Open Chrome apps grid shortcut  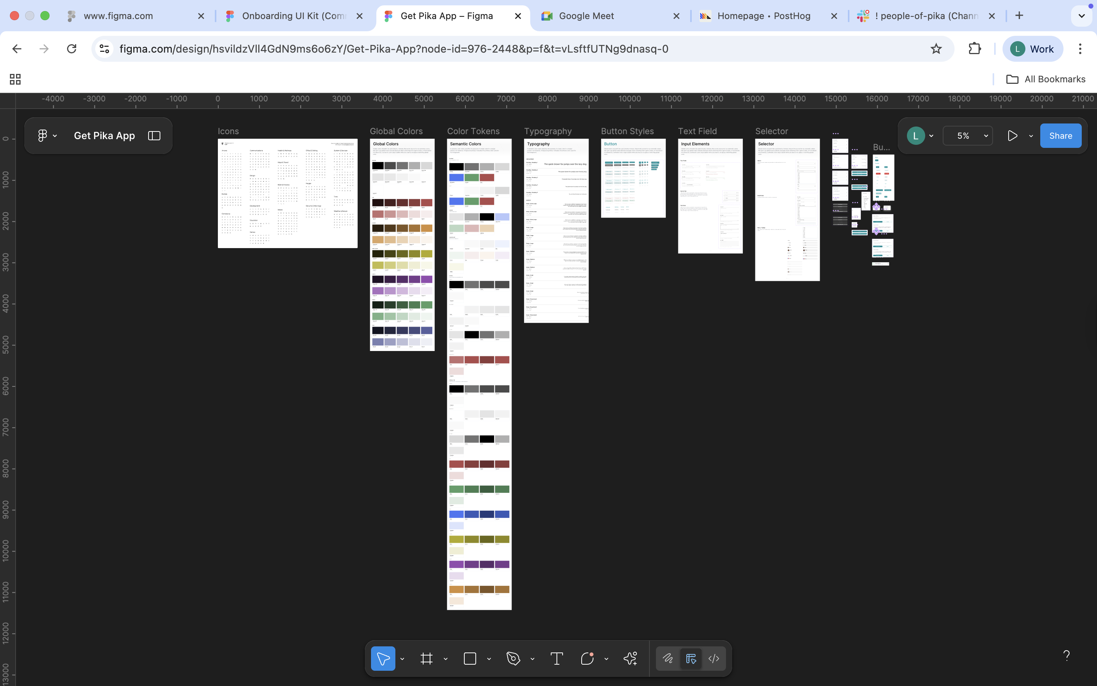click(x=15, y=79)
